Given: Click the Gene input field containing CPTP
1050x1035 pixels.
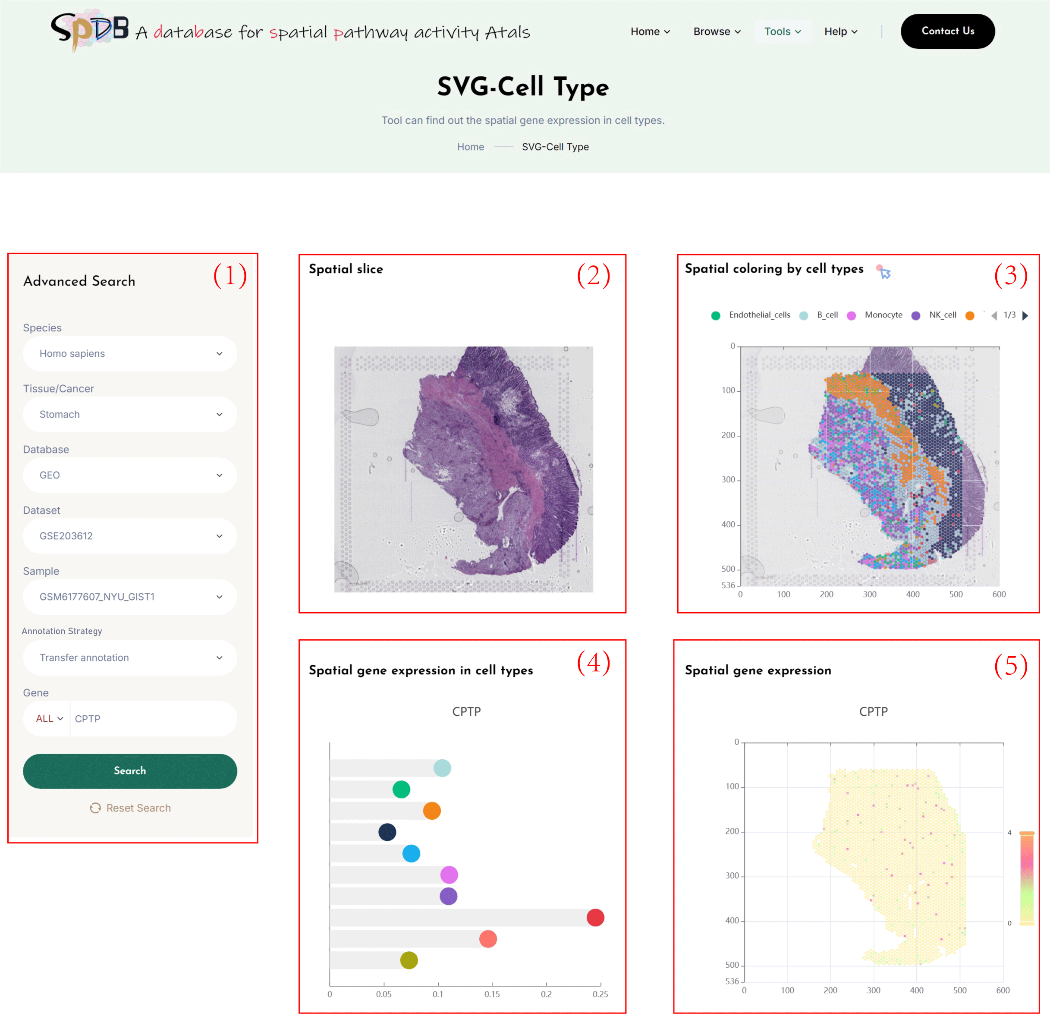Looking at the screenshot, I should click(152, 719).
